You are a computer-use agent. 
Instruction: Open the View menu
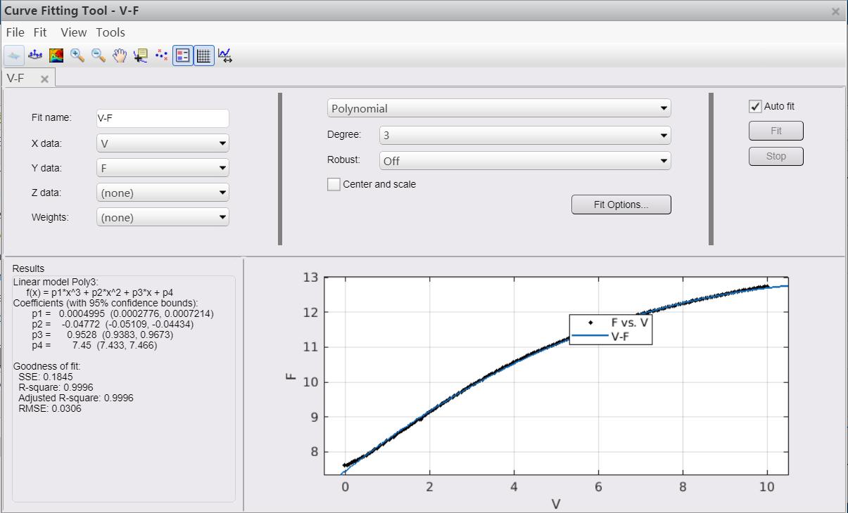[x=73, y=32]
